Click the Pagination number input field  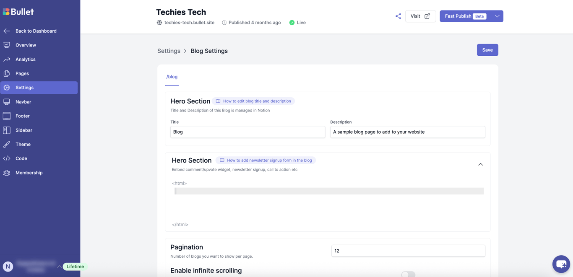point(408,251)
